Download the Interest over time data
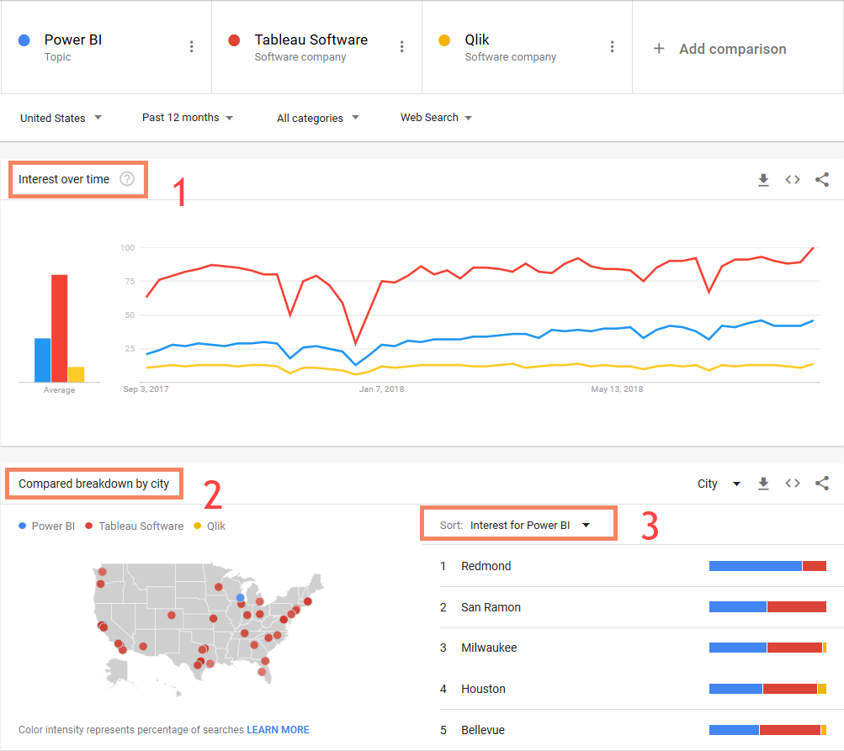This screenshot has height=751, width=844. point(763,179)
